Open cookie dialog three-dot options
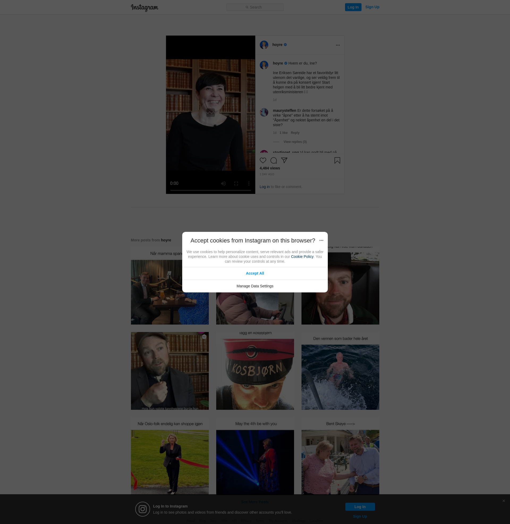 (321, 240)
